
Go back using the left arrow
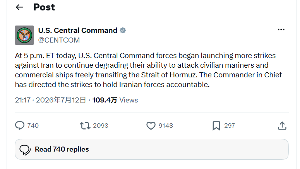coord(19,7)
